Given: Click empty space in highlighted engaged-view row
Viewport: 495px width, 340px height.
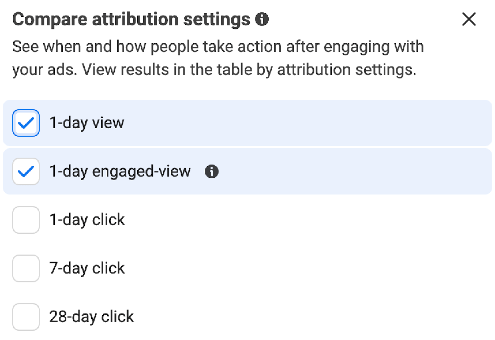Looking at the screenshot, I should [x=340, y=171].
